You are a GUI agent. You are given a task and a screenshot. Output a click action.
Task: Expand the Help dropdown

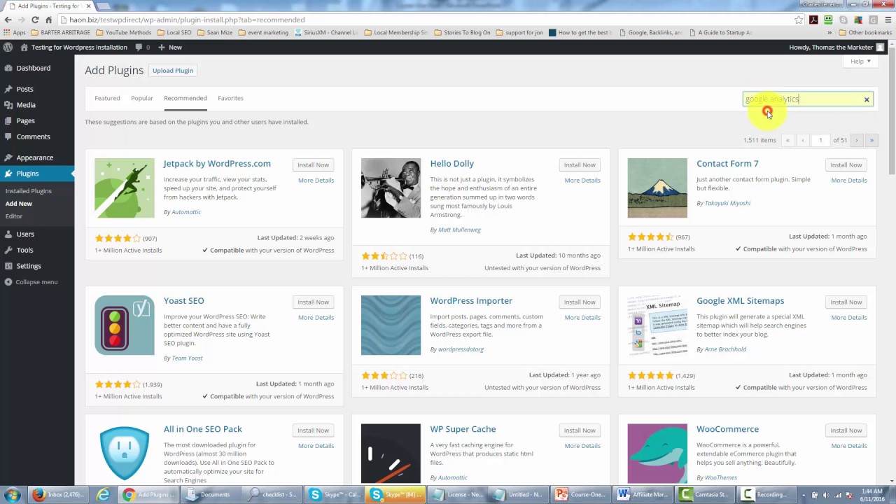pos(860,62)
